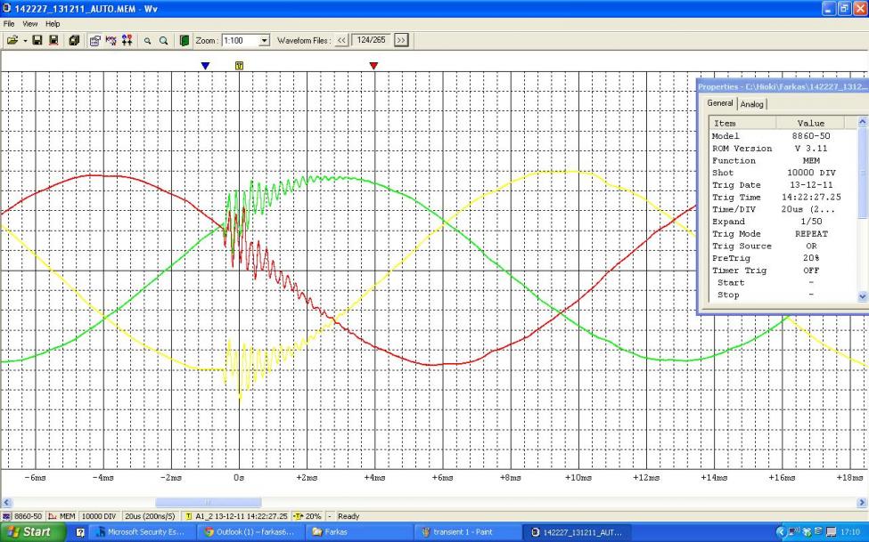
Task: Open the Properties toolbar icon
Action: pos(94,40)
